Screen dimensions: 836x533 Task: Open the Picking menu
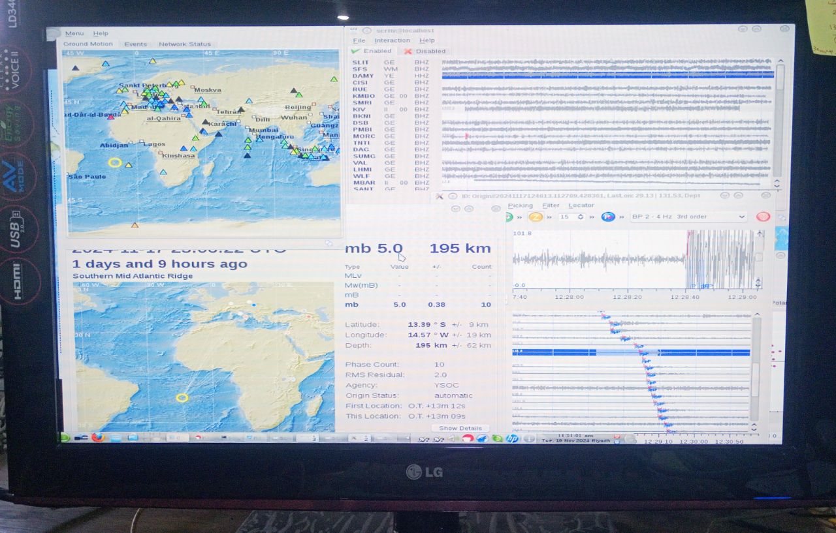(521, 206)
